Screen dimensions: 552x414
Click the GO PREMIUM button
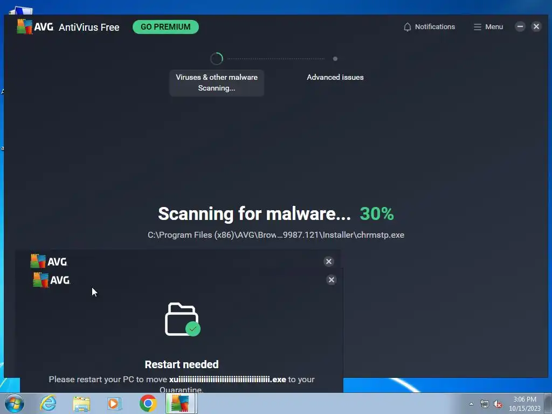(165, 27)
